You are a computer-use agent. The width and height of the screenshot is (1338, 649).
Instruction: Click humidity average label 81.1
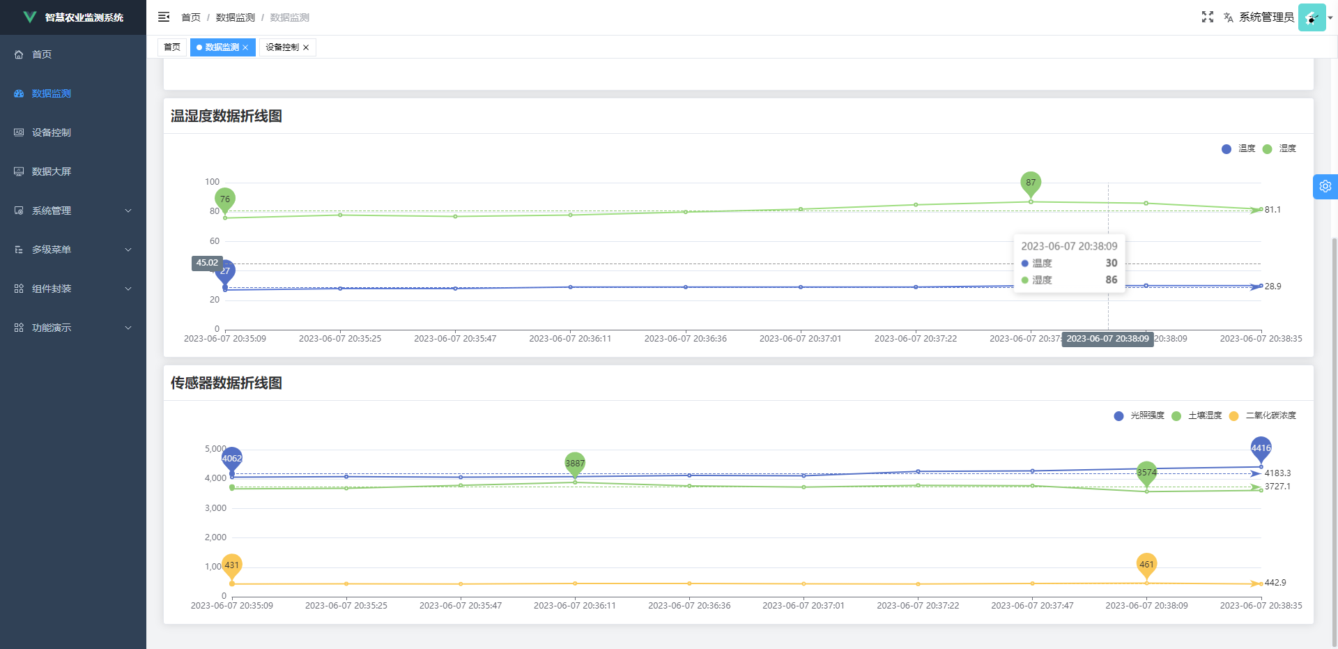click(x=1272, y=210)
